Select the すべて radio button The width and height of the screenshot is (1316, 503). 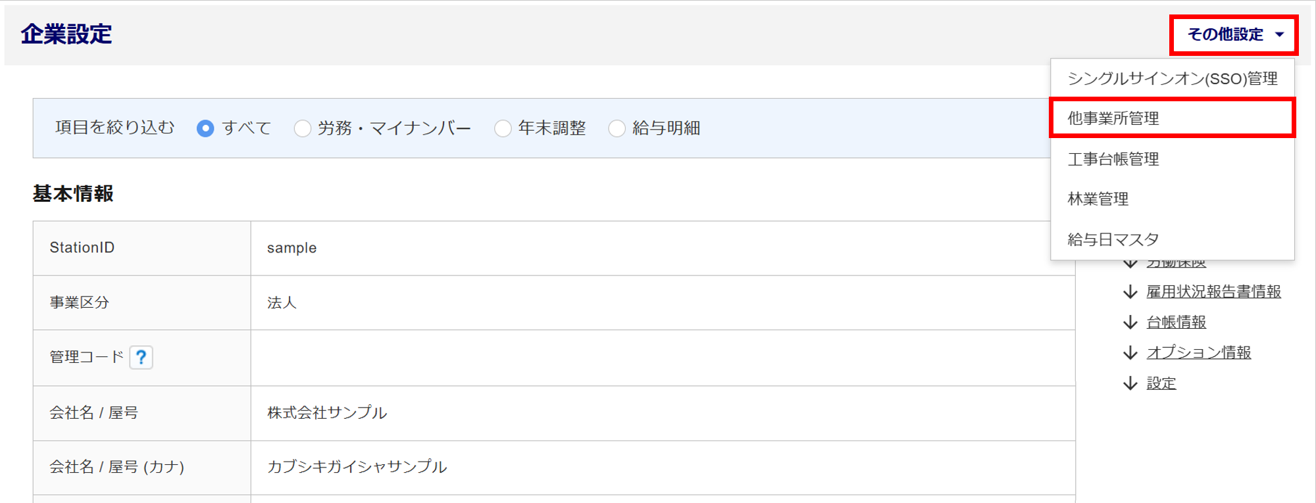click(x=205, y=128)
